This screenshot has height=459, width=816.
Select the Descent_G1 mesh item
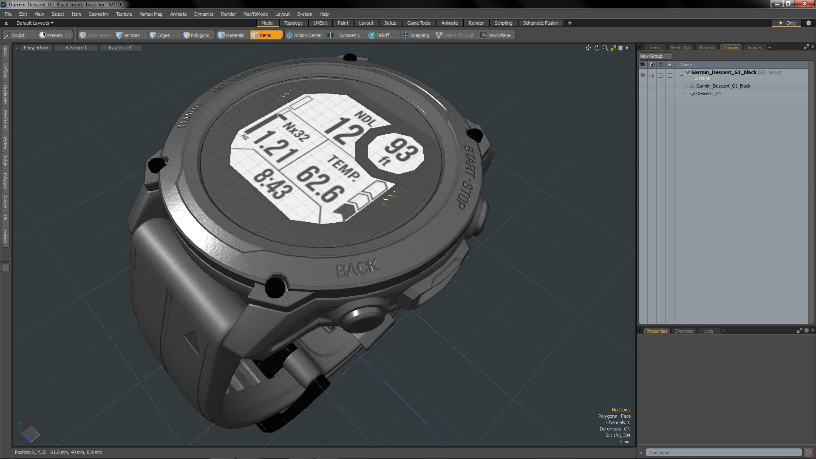[708, 93]
